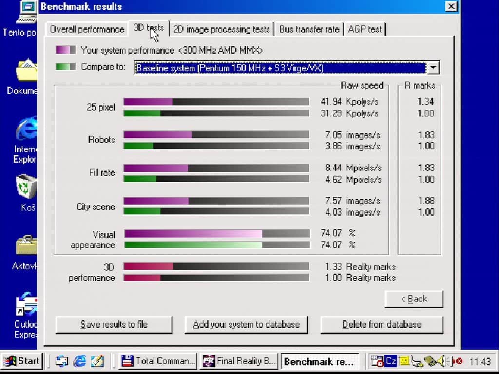Click the 31.29 Kpolys/s value
This screenshot has height=374, width=499.
coord(349,113)
